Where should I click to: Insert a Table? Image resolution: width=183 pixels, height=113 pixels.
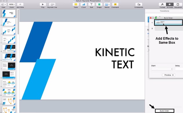(76, 4)
